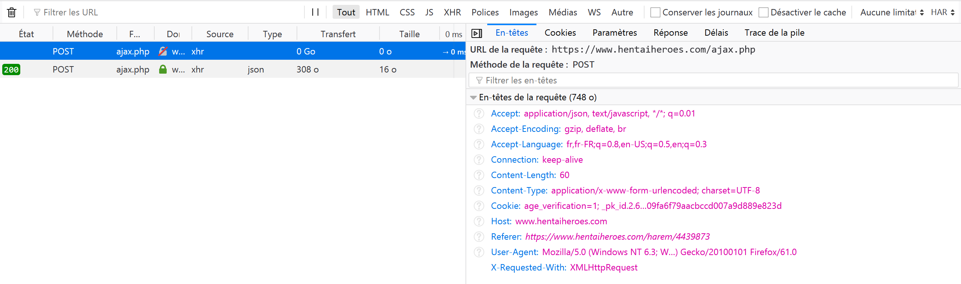Open the Réponse tab
This screenshot has width=961, height=284.
(670, 33)
